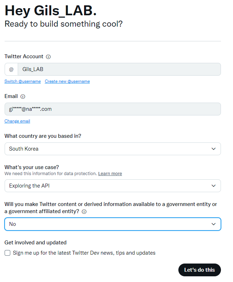The height and width of the screenshot is (282, 233).
Task: Click the info icon next to Email
Action: click(x=23, y=96)
